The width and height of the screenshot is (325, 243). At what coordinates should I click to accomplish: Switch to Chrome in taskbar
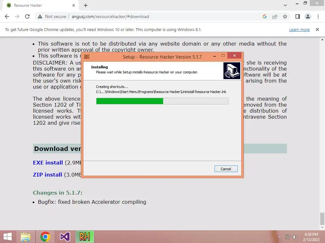click(45, 237)
